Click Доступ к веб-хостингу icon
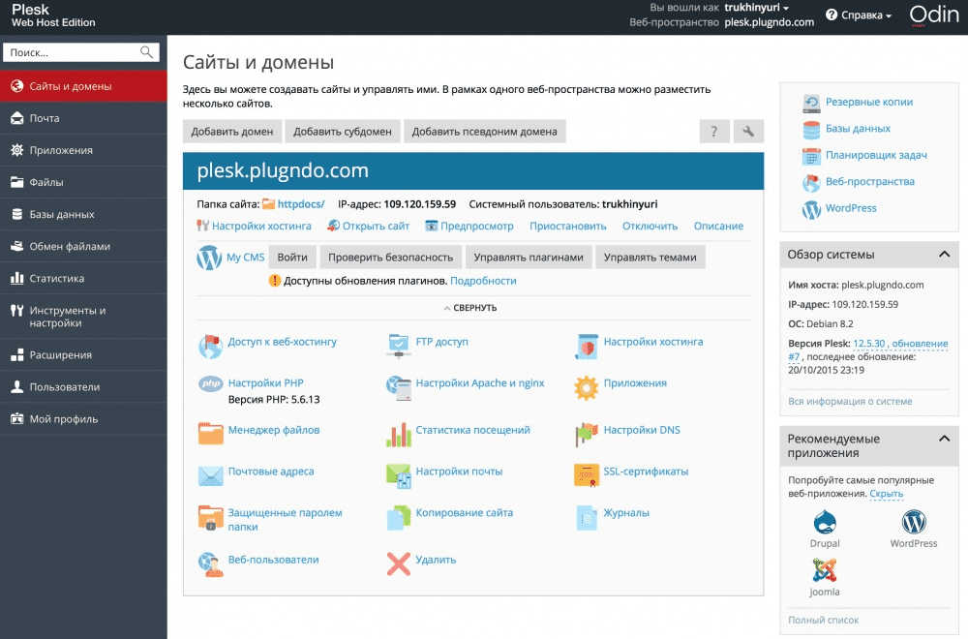 click(210, 347)
